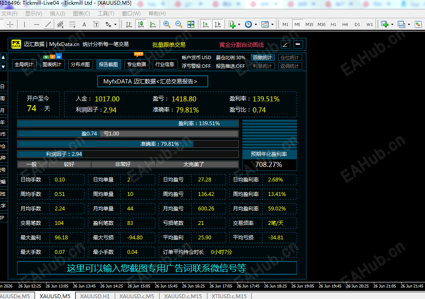
Task: Open Indicators list icon
Action: (232, 25)
